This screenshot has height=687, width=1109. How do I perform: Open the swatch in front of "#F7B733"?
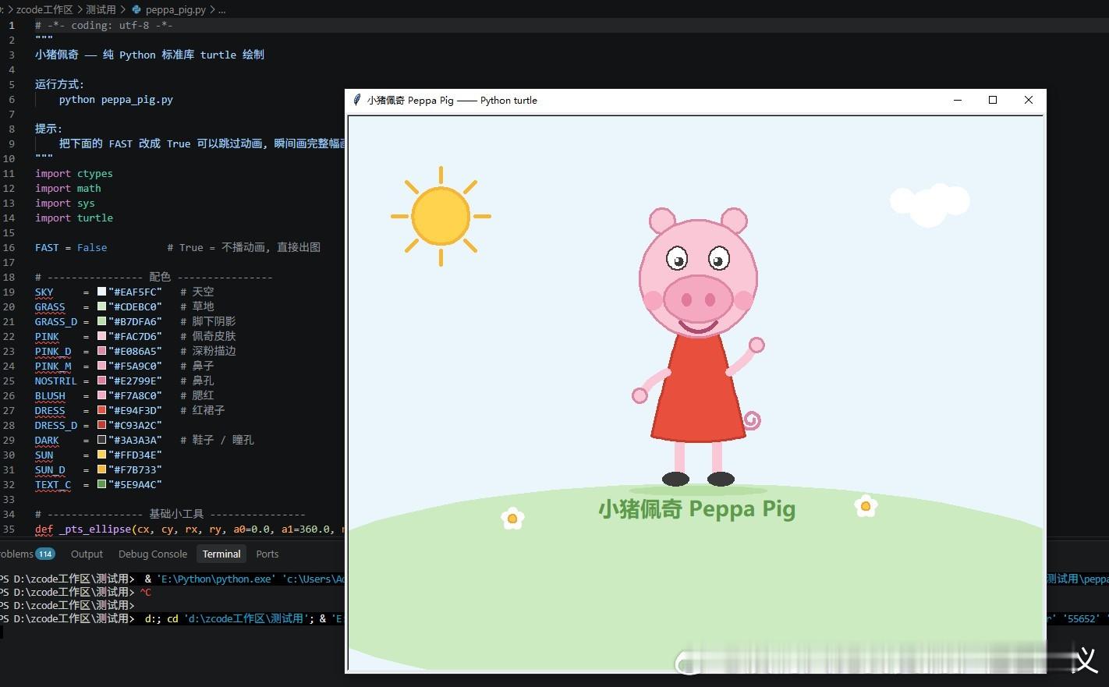(101, 469)
